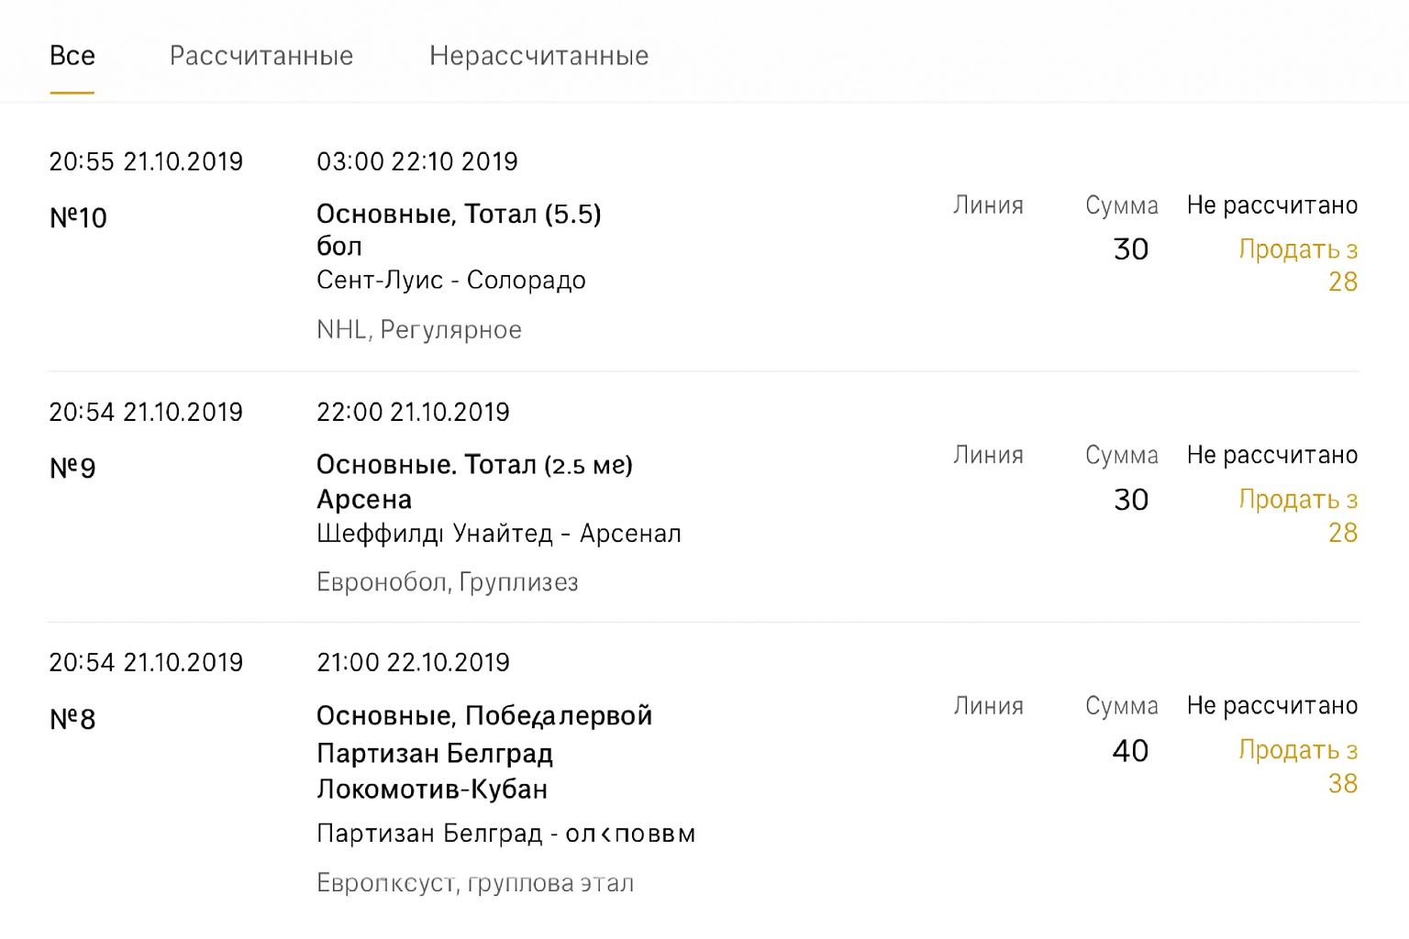Switch to the Все tab
Screen dimensions: 1409x939
coord(72,56)
